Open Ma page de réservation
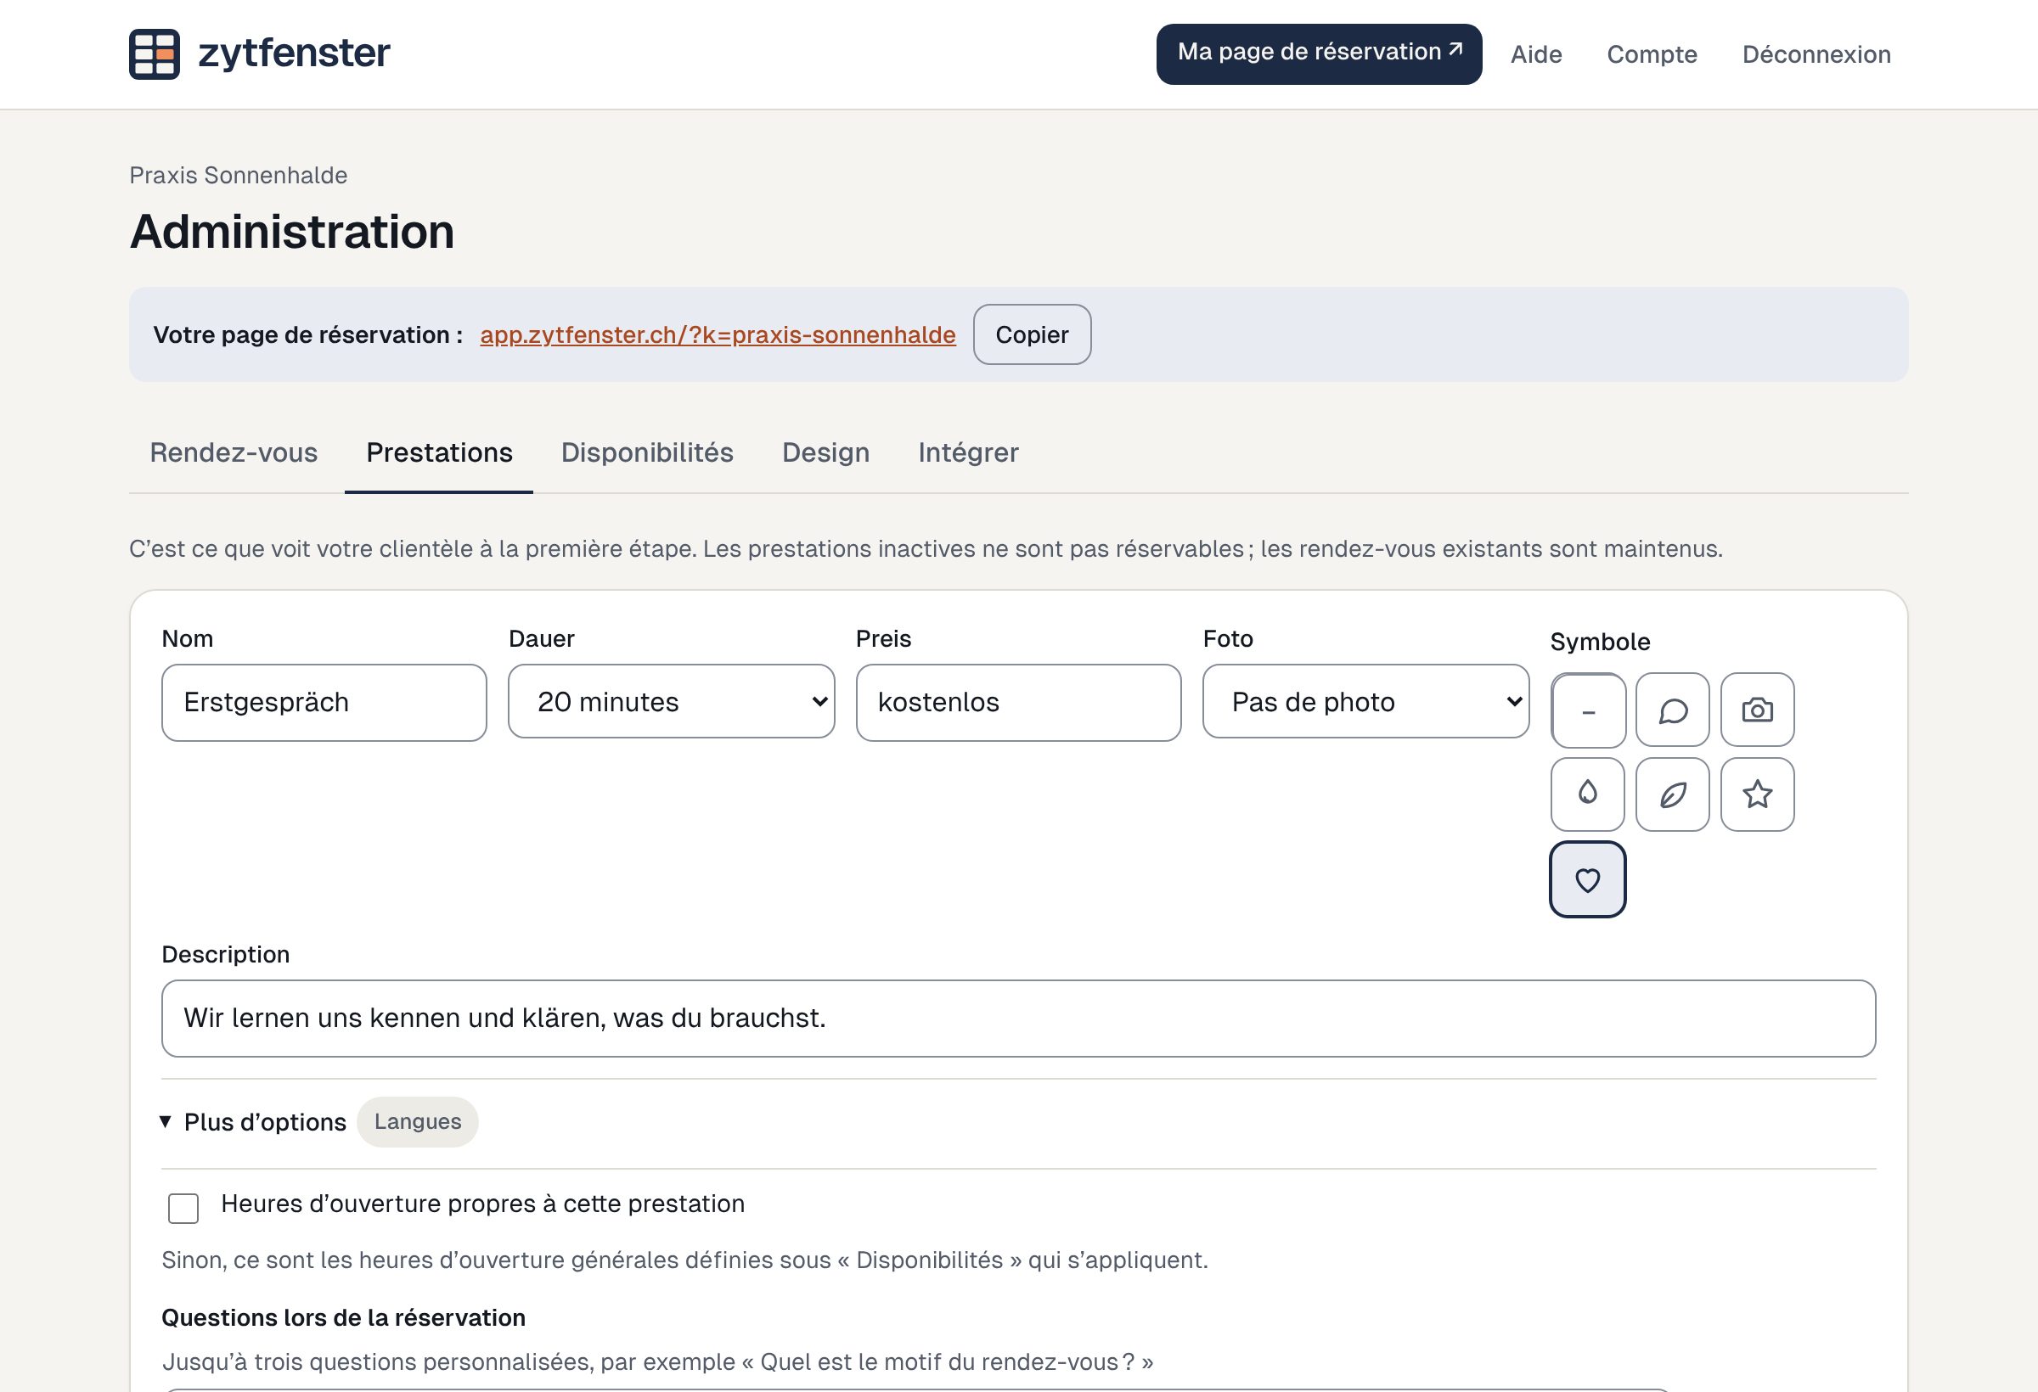This screenshot has height=1392, width=2038. tap(1319, 54)
